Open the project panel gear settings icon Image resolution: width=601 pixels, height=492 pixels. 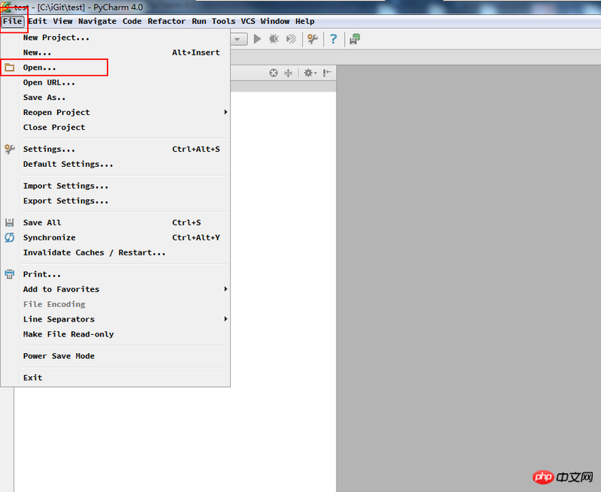click(x=310, y=73)
